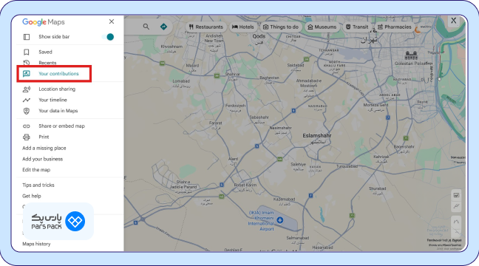Click the Saved bookmark icon
The height and width of the screenshot is (266, 479).
click(27, 52)
